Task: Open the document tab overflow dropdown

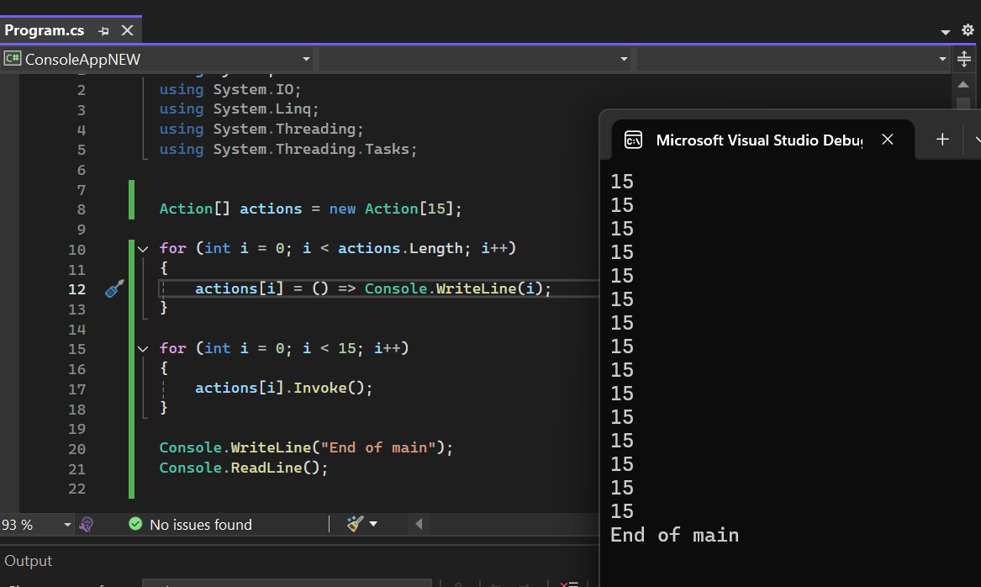Action: pyautogui.click(x=946, y=31)
